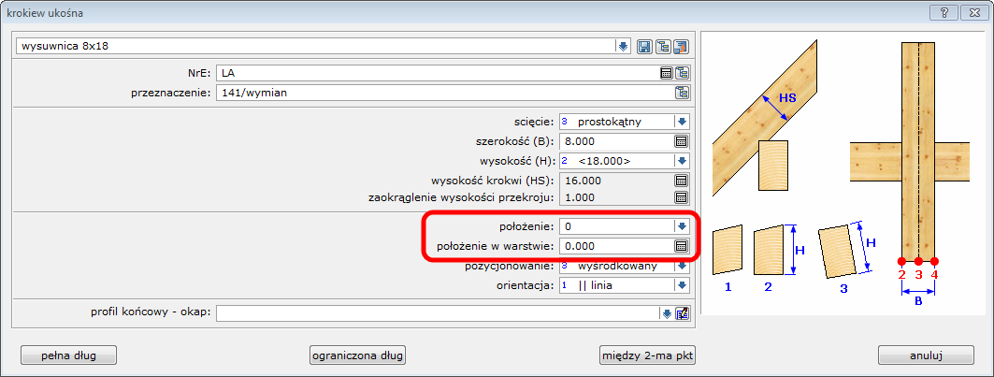The image size is (994, 377).
Task: Open the scięcie prostokątny dropdown
Action: [x=682, y=121]
